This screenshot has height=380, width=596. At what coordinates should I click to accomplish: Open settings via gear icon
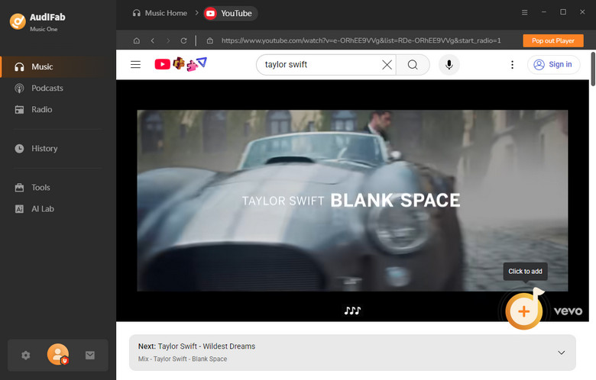[x=25, y=356]
